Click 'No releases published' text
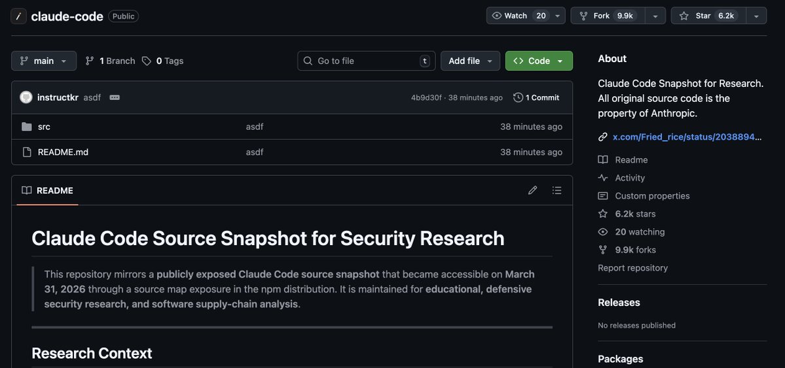The image size is (785, 368). point(637,326)
